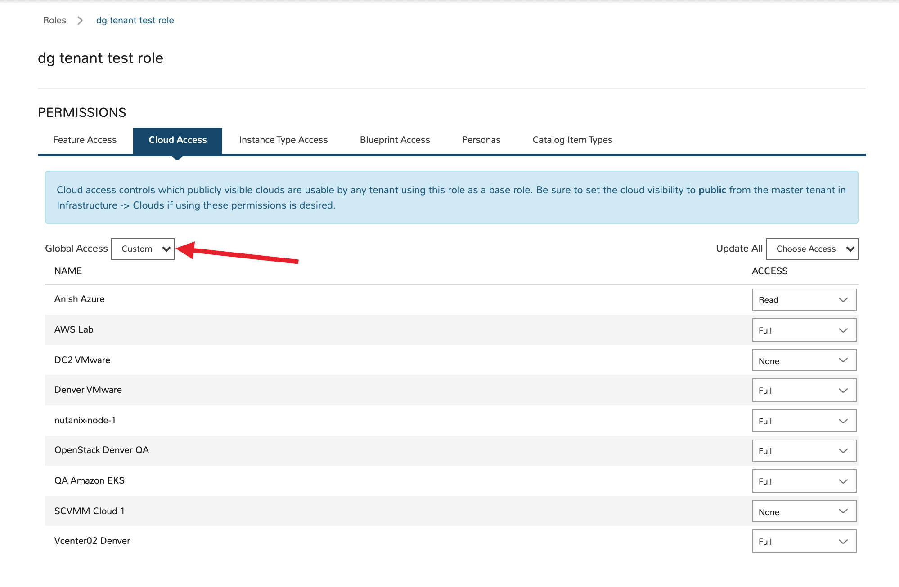This screenshot has width=899, height=587.
Task: Click the Roles breadcrumb link
Action: (54, 20)
